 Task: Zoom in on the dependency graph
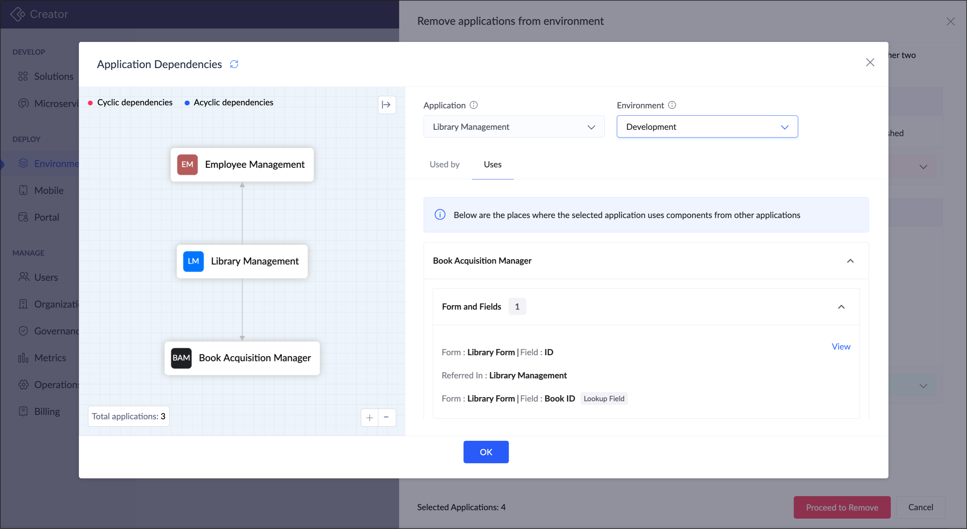tap(369, 417)
